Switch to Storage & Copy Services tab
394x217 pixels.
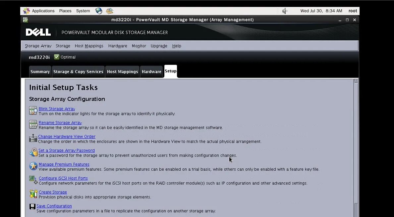coord(78,72)
